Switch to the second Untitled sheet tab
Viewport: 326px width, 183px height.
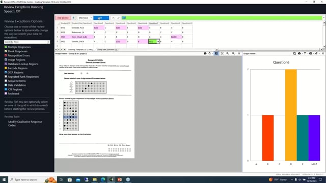click(107, 50)
